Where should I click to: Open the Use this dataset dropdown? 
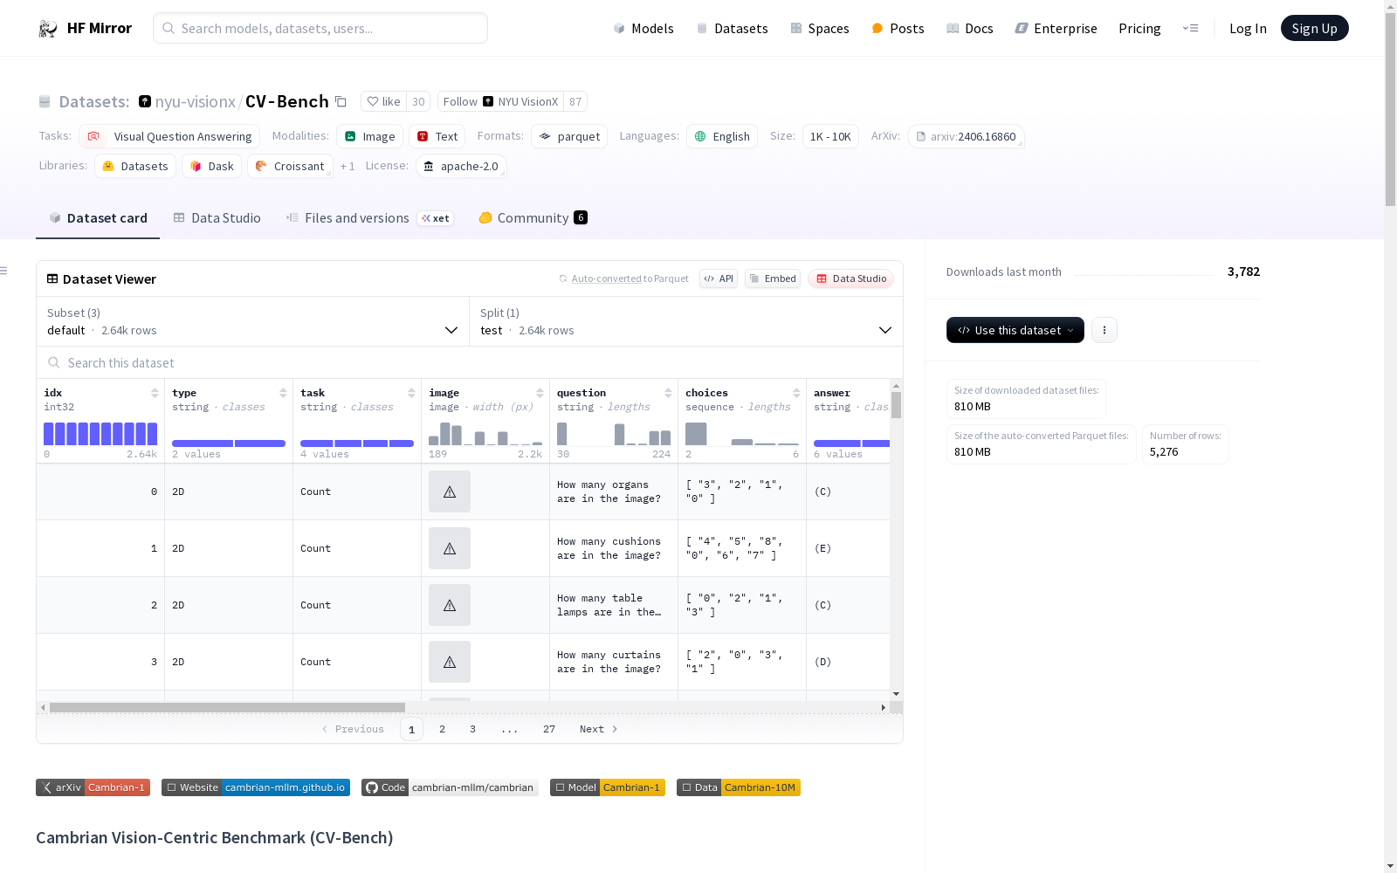point(1015,330)
